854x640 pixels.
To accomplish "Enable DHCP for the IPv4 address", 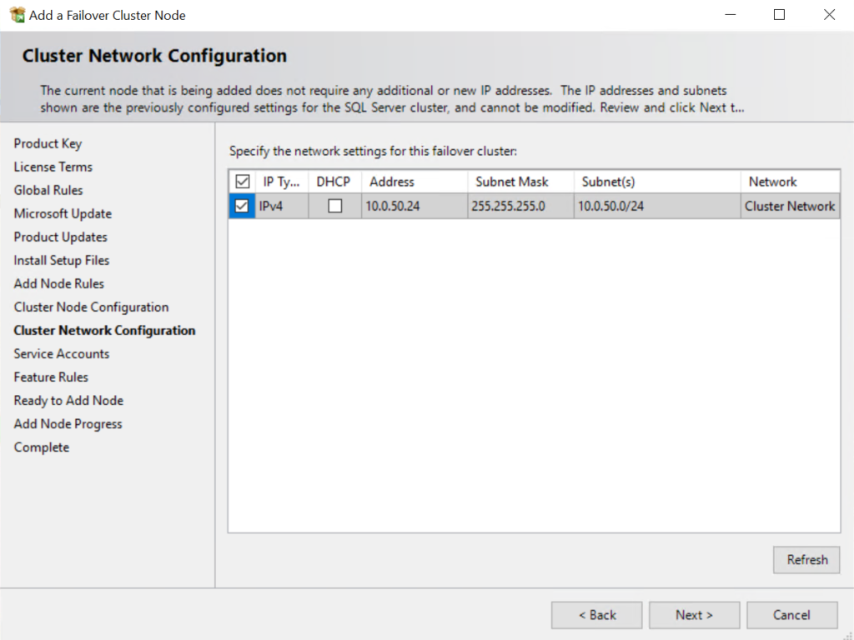I will 334,205.
